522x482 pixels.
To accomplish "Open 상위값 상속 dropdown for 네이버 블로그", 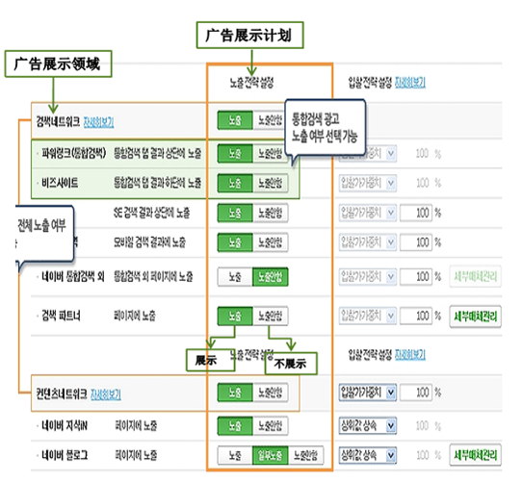I will 368,455.
